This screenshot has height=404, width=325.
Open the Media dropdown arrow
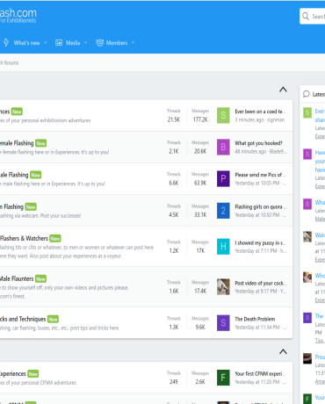tap(85, 43)
